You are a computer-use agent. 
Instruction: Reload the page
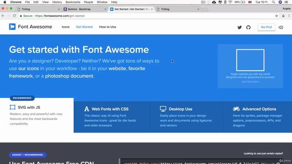coord(14,16)
